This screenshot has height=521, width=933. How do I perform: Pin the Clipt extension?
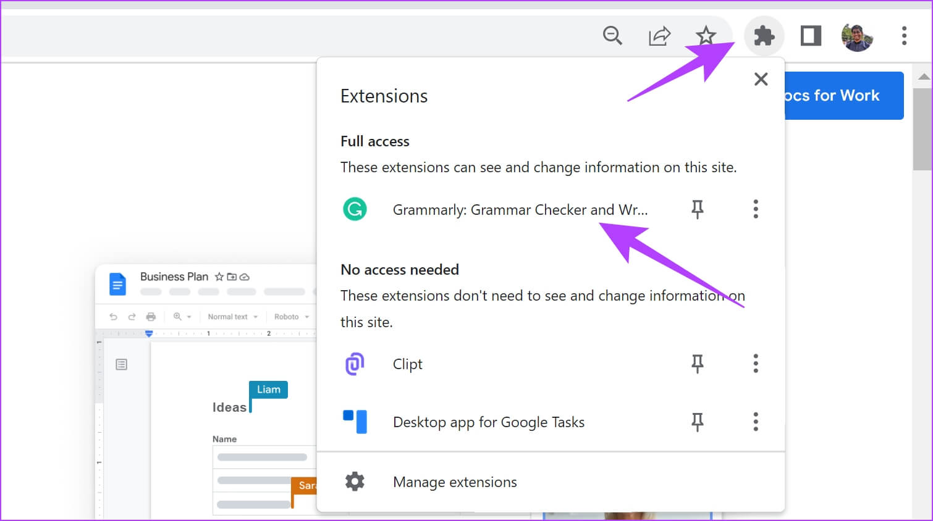[x=698, y=364]
